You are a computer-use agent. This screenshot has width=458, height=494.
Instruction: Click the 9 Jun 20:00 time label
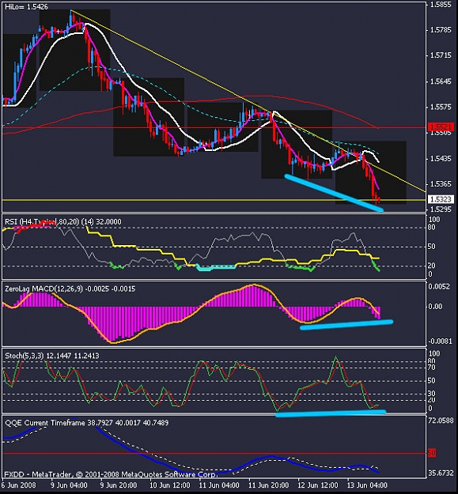tap(119, 485)
